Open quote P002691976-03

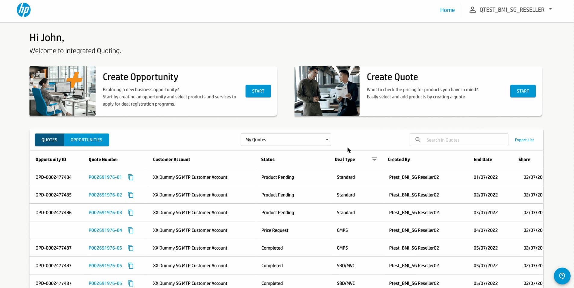click(x=105, y=213)
